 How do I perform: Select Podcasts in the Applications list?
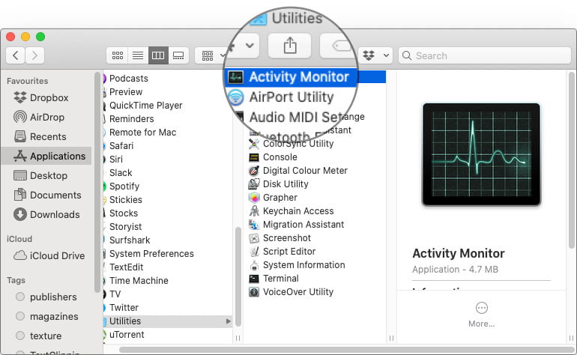(128, 79)
